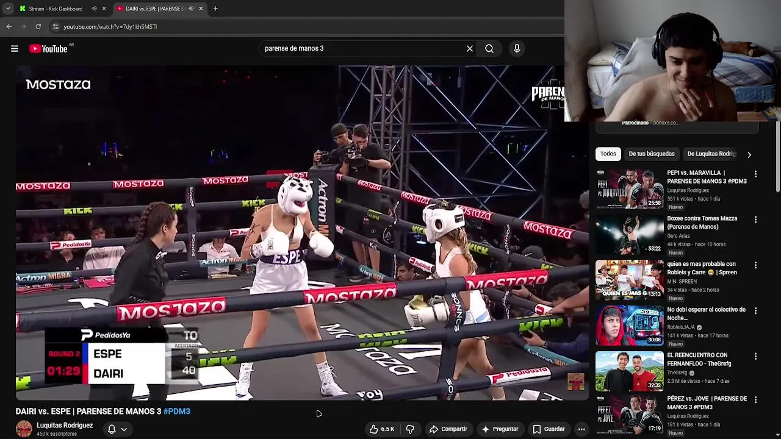This screenshot has height=439, width=781.
Task: Open Luquitas Rodriguez channel avatar
Action: coord(24,429)
